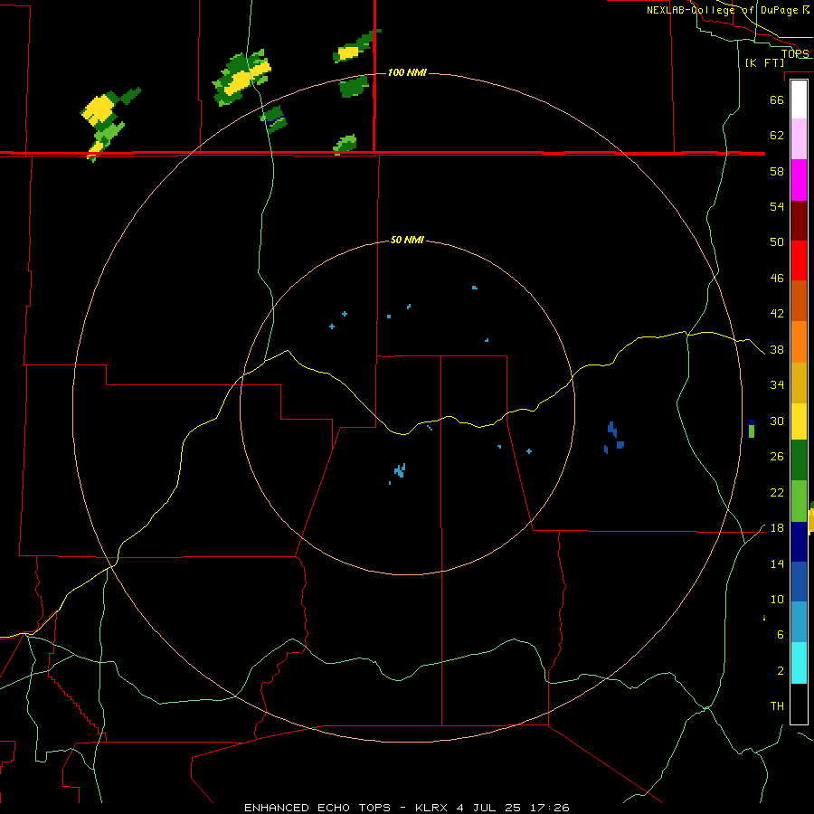Viewport: 814px width, 814px height.
Task: Click the magenta legend swatch
Action: tap(799, 180)
